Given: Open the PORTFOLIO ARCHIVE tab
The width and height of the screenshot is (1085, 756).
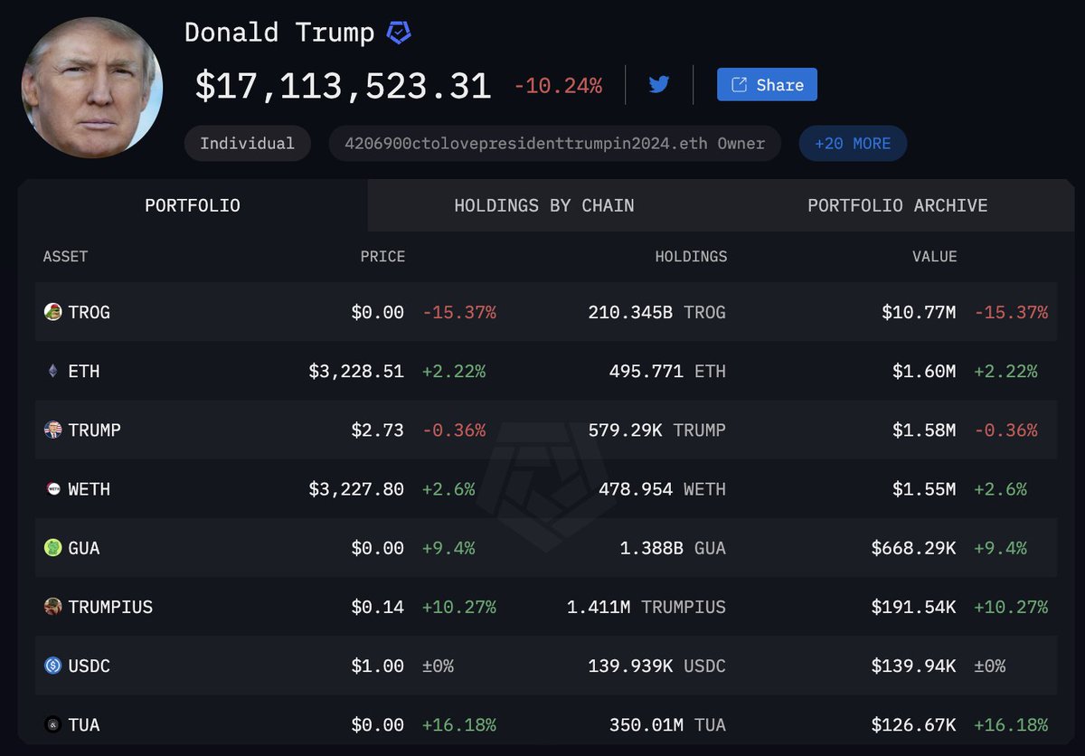Looking at the screenshot, I should (897, 205).
